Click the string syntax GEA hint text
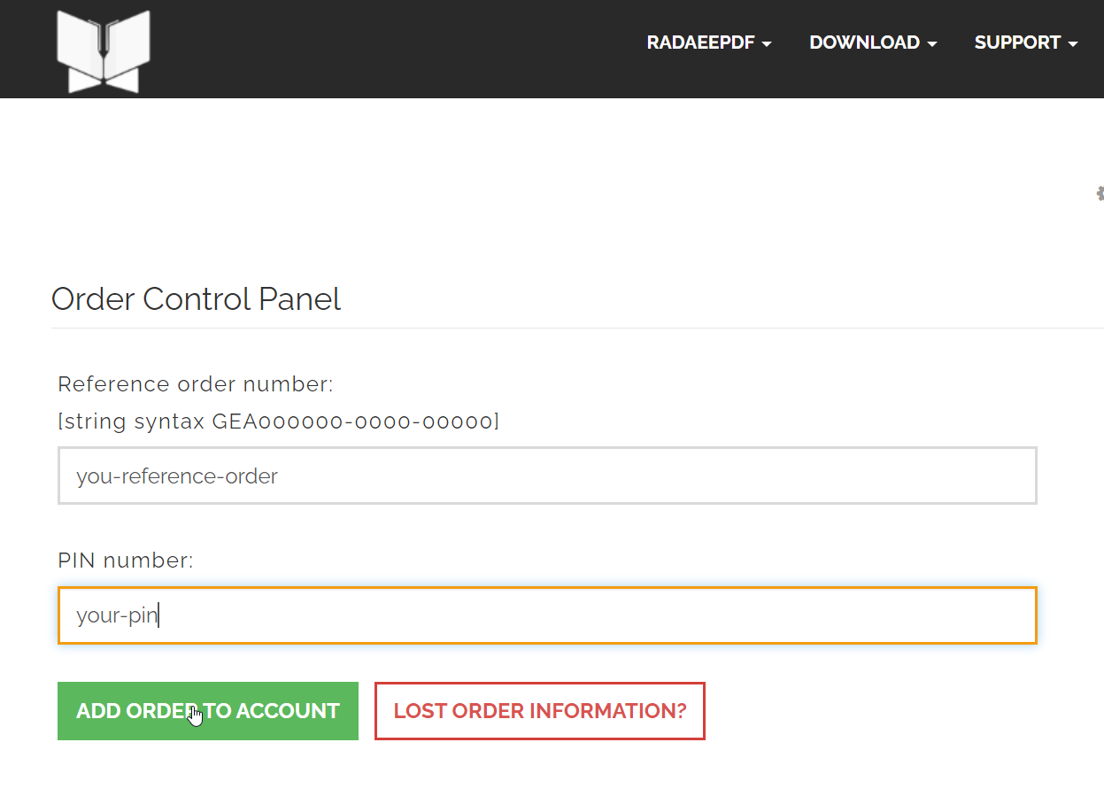Viewport: 1104px width, 812px height. (278, 421)
